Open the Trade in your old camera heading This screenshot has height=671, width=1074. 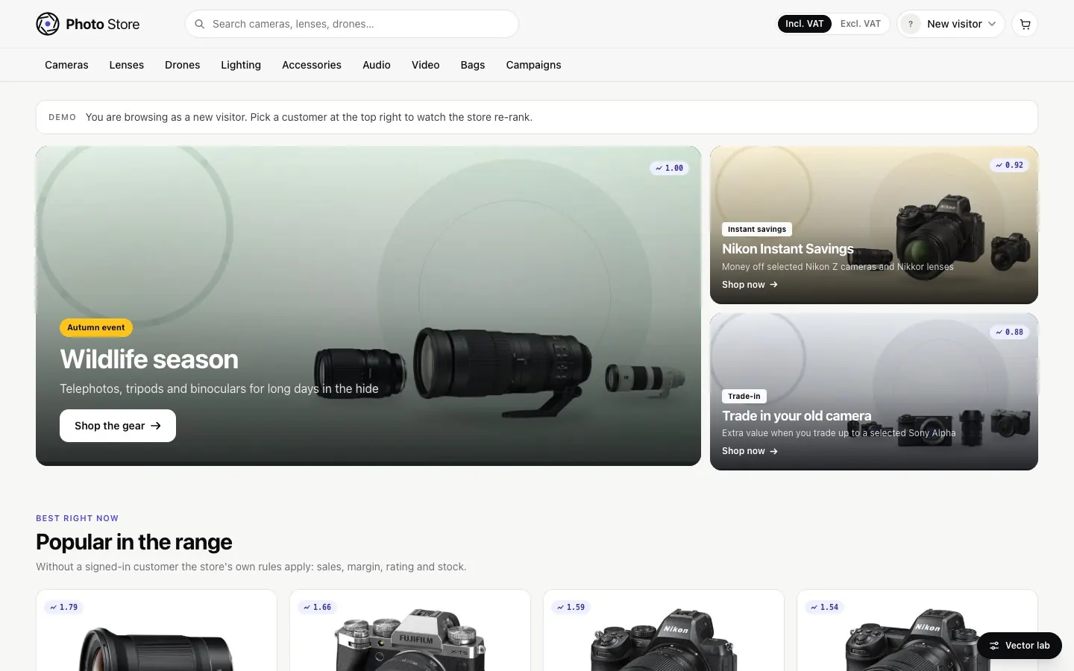point(797,416)
